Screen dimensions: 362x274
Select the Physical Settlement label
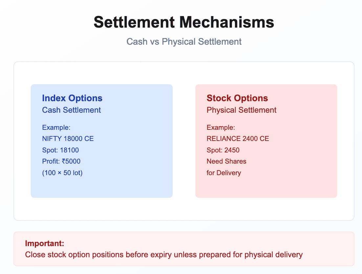coord(241,110)
